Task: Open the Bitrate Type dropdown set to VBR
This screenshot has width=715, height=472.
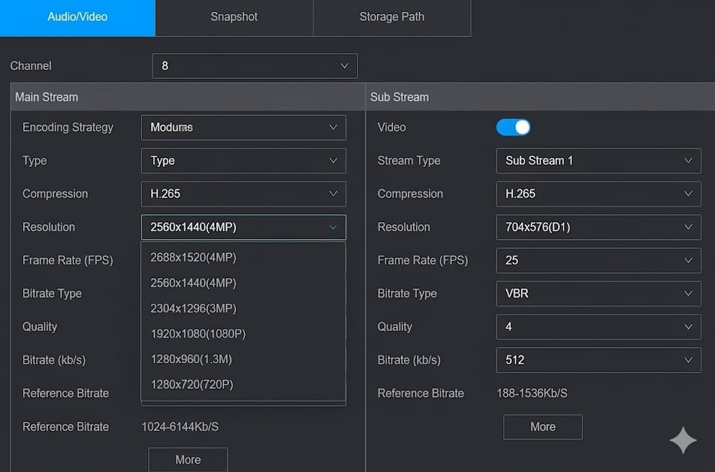Action: (598, 294)
